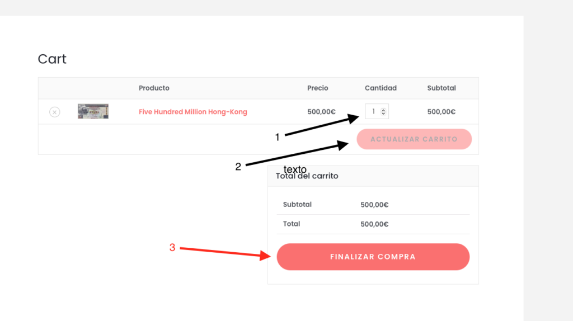Click the Total amount in cart totals

374,224
